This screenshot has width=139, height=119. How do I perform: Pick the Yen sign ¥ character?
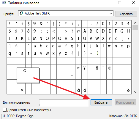point(85,68)
